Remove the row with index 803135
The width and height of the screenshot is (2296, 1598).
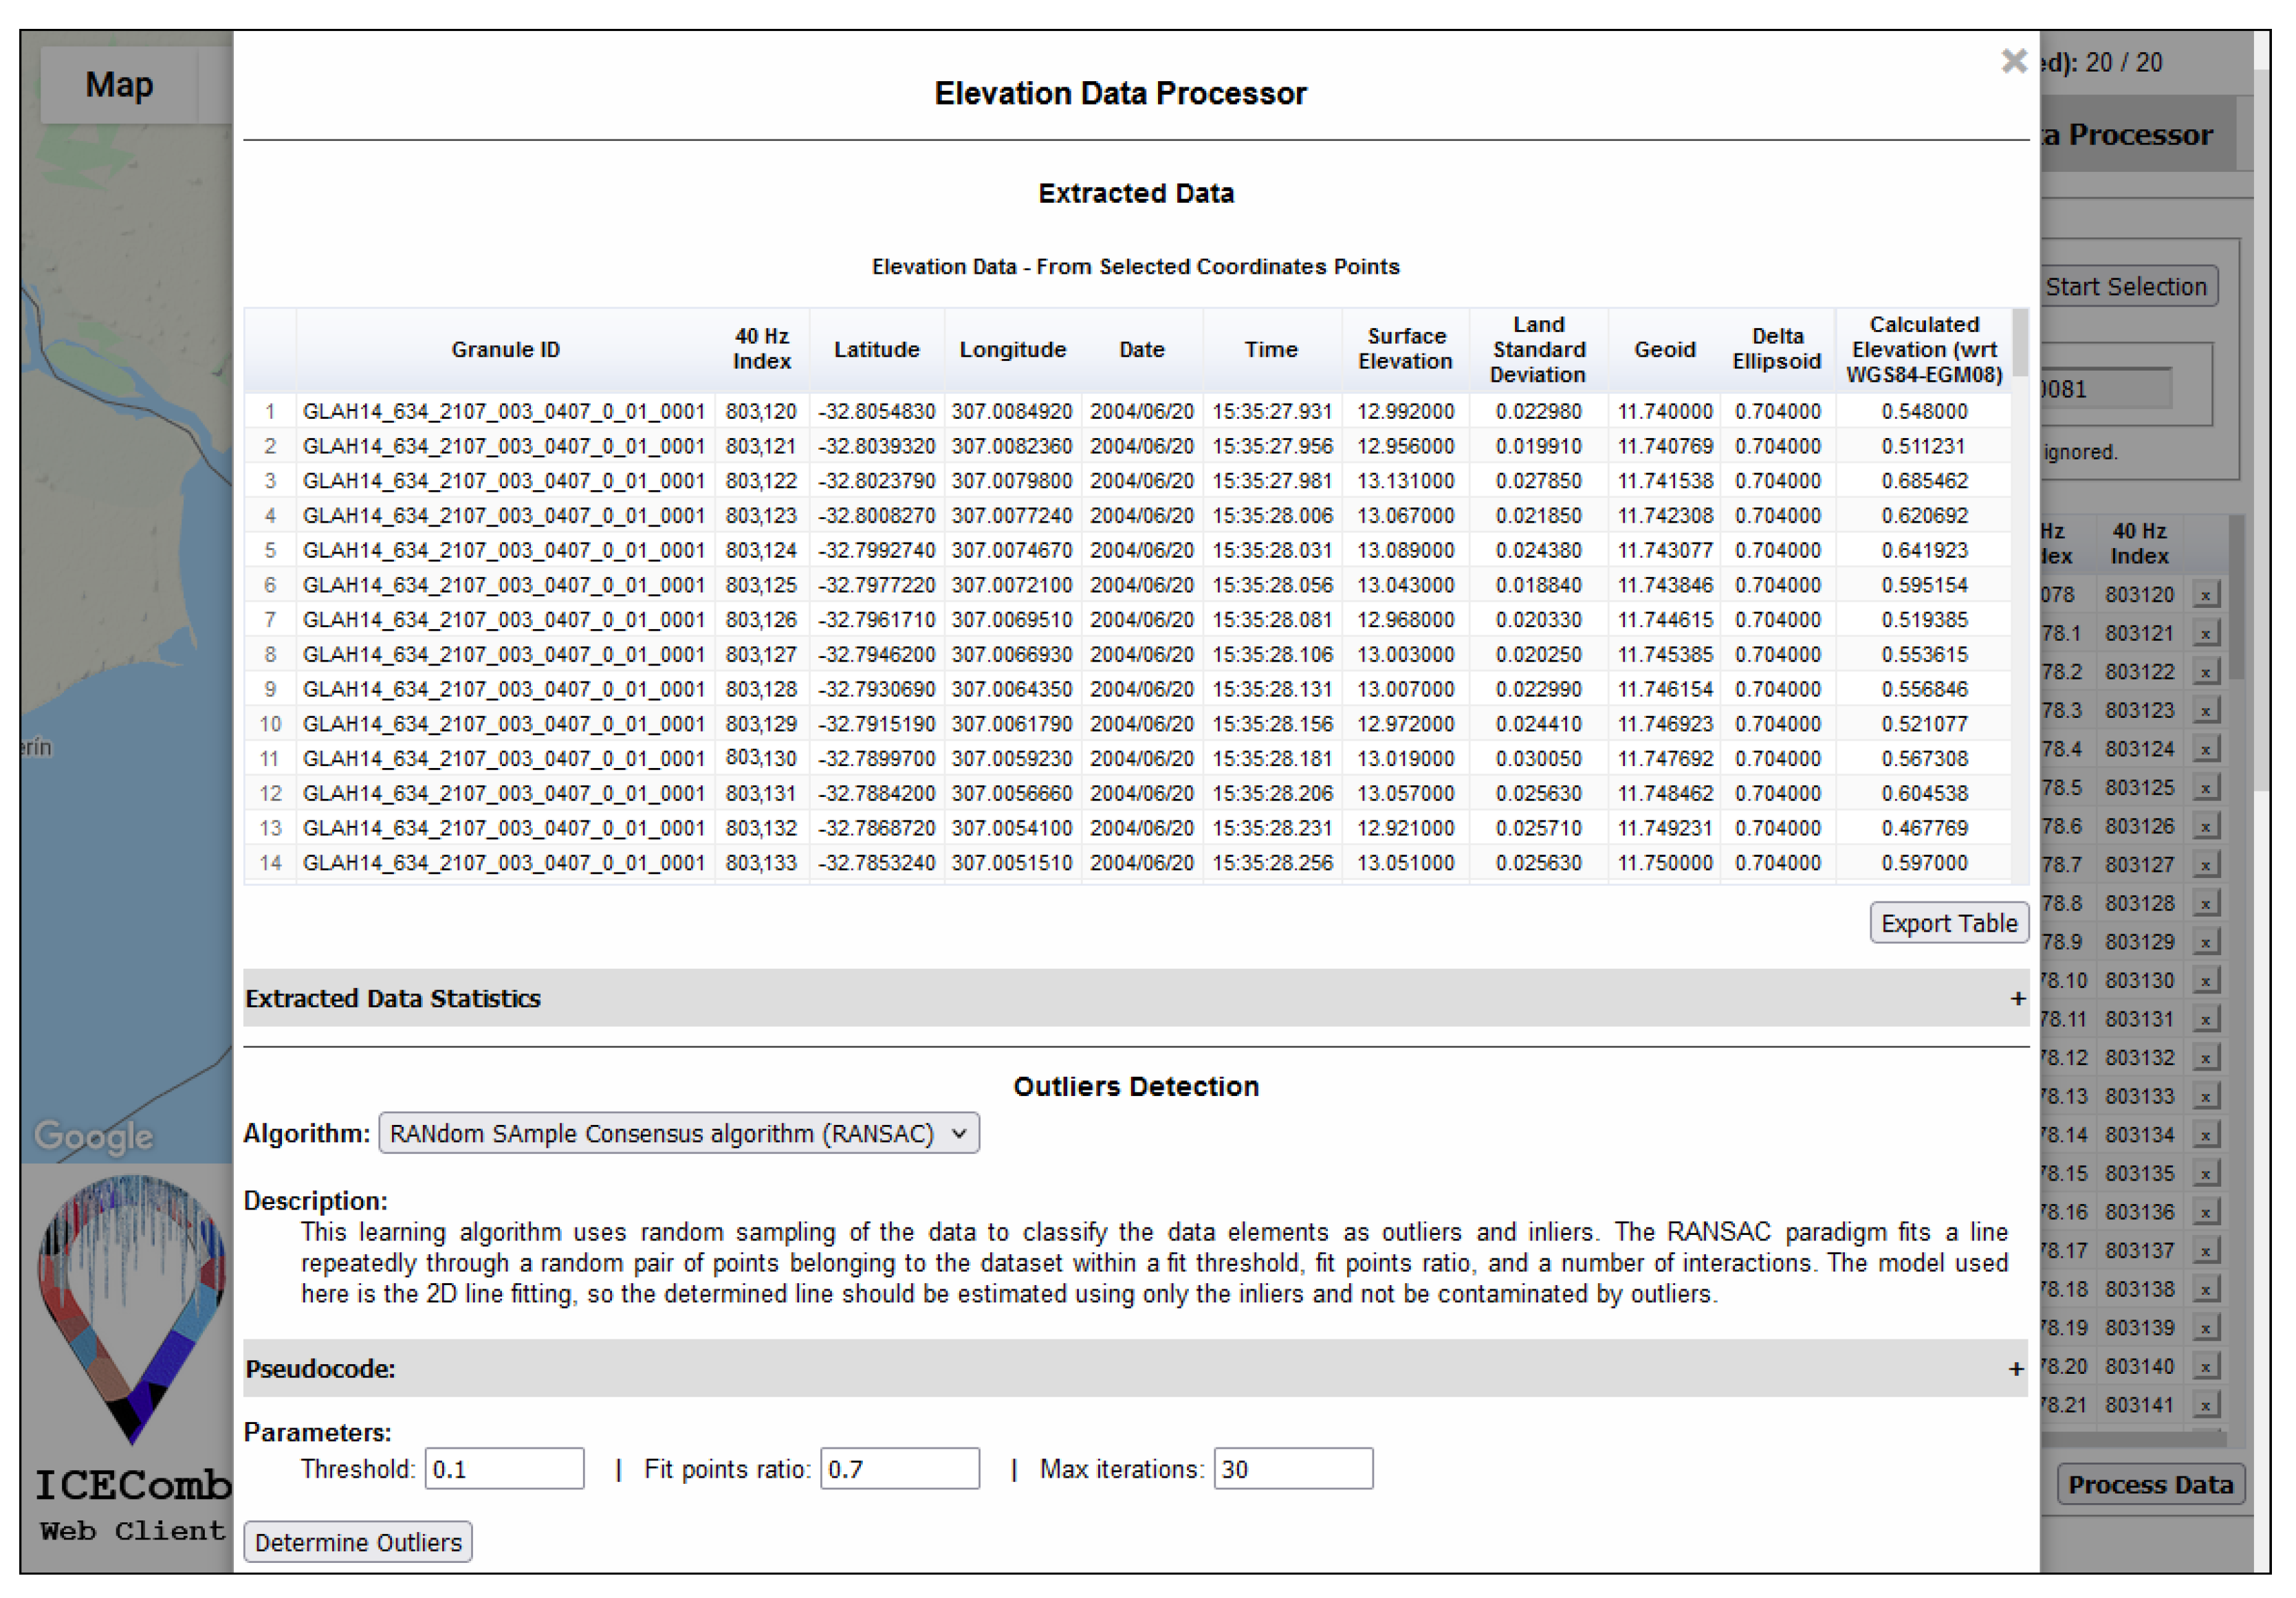click(x=2205, y=1173)
